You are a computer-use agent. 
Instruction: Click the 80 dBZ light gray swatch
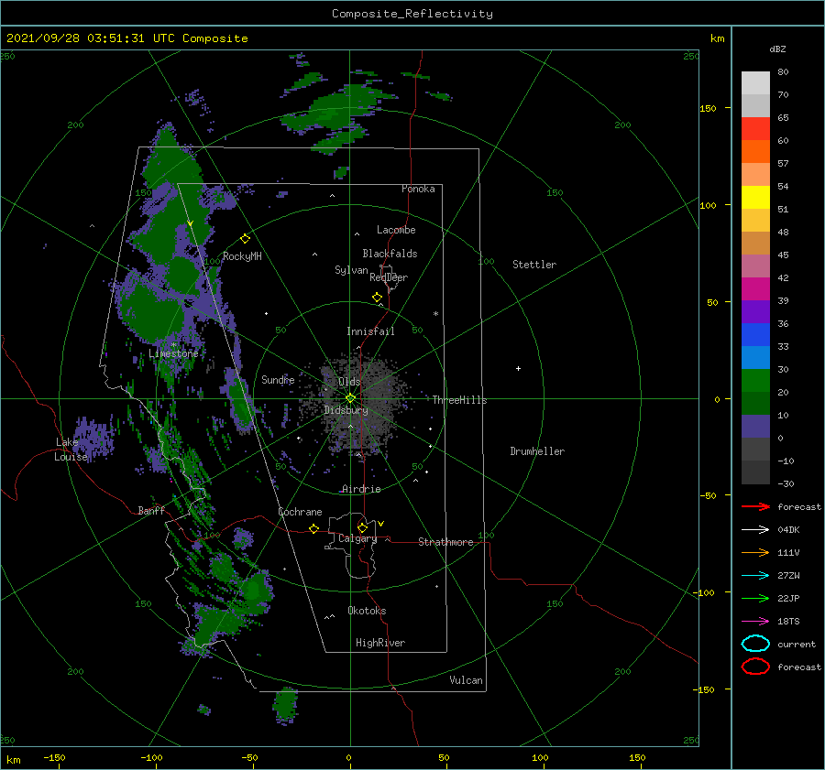(755, 83)
